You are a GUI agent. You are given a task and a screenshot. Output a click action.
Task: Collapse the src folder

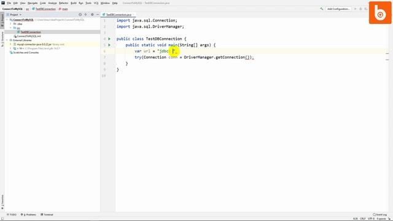click(x=11, y=28)
